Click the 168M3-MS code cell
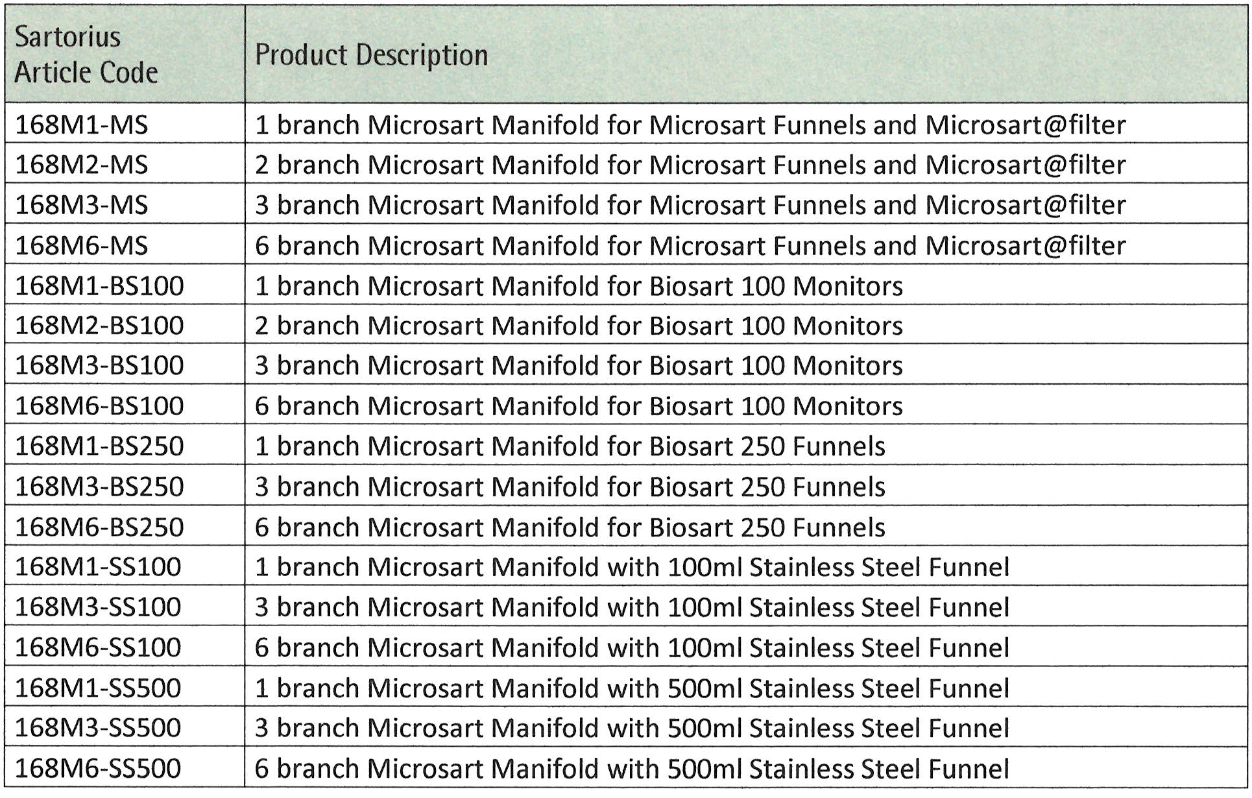 [82, 205]
